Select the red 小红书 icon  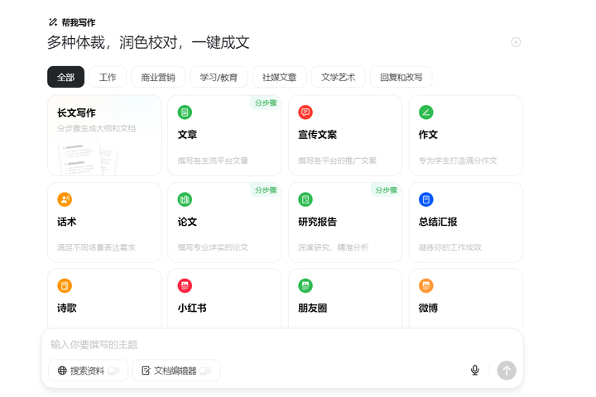tap(185, 286)
